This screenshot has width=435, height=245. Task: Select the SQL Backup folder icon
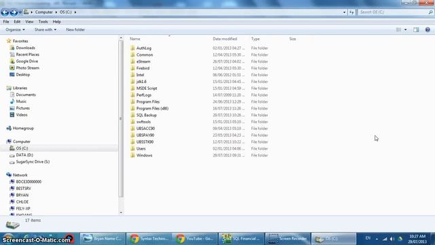(133, 115)
